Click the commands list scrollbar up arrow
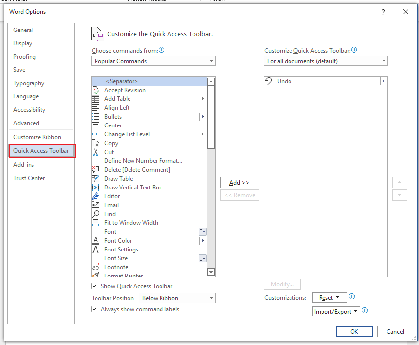This screenshot has height=345, width=419. 211,81
